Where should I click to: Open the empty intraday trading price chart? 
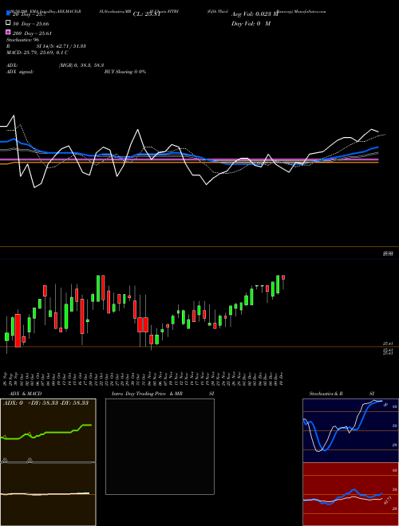coord(160,446)
